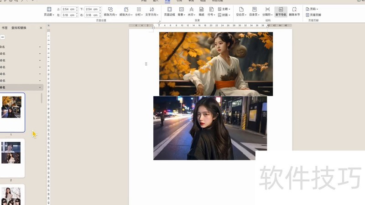
Task: Close the left navigation panel
Action: (41, 28)
